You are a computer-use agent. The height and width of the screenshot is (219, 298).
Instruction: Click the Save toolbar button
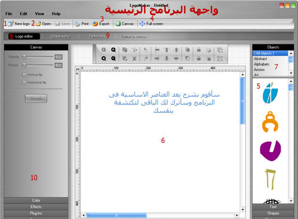click(x=62, y=24)
